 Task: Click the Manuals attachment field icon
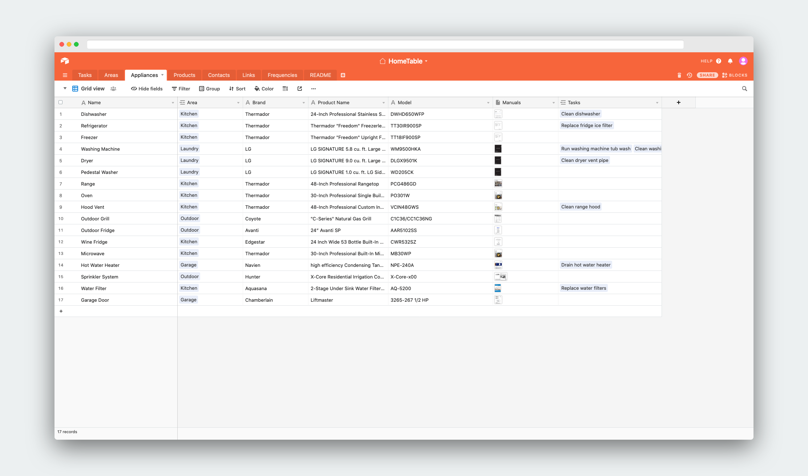tap(498, 102)
